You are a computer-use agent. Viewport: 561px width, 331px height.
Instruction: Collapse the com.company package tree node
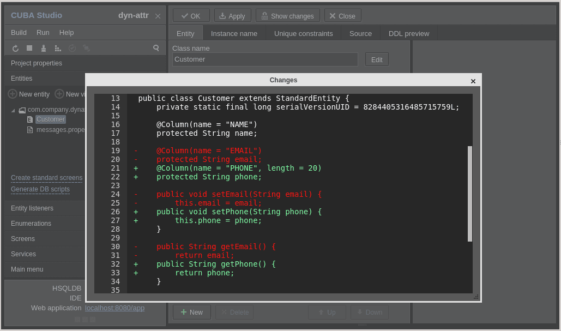click(13, 110)
